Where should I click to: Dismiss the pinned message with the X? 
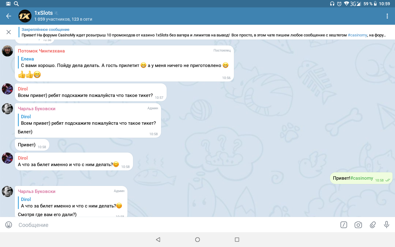tap(9, 32)
